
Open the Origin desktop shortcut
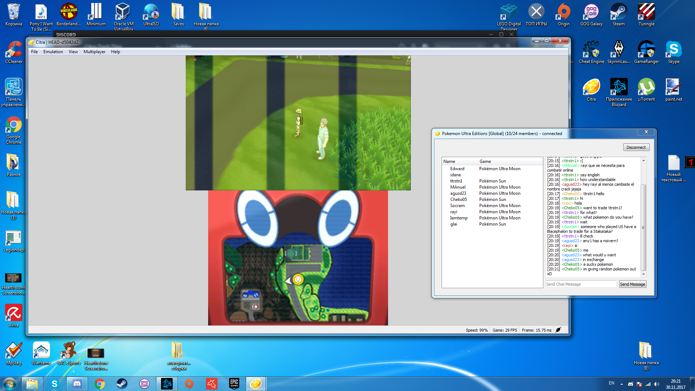click(564, 14)
